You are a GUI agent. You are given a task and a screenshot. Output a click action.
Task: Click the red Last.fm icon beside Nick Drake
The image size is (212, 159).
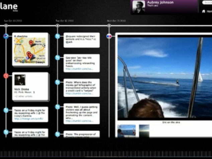click(6, 76)
